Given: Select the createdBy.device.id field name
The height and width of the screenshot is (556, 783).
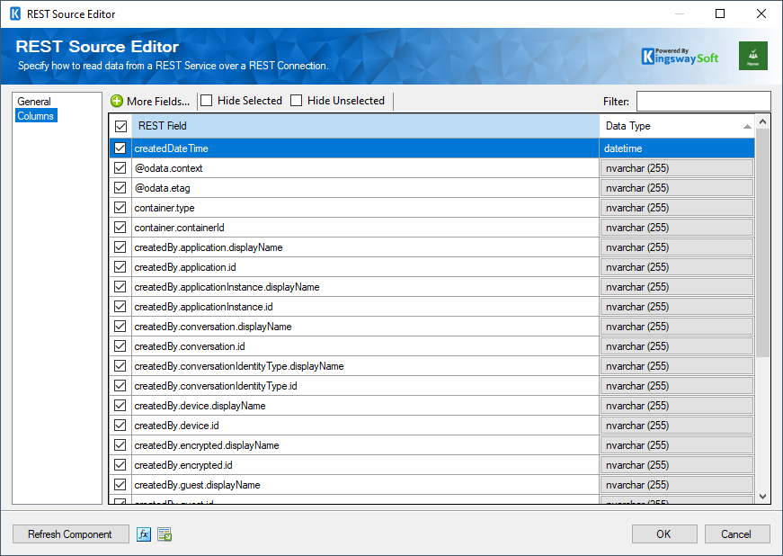Looking at the screenshot, I should coord(176,426).
